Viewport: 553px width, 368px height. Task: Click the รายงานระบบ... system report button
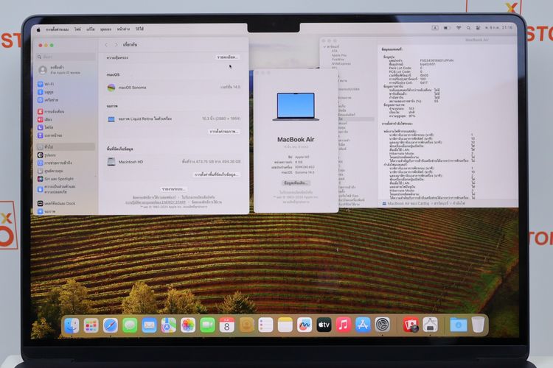174,189
